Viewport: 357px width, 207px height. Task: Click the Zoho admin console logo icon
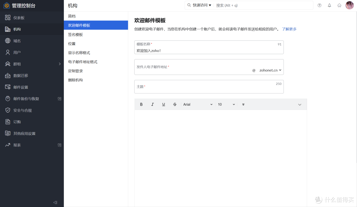click(x=7, y=6)
